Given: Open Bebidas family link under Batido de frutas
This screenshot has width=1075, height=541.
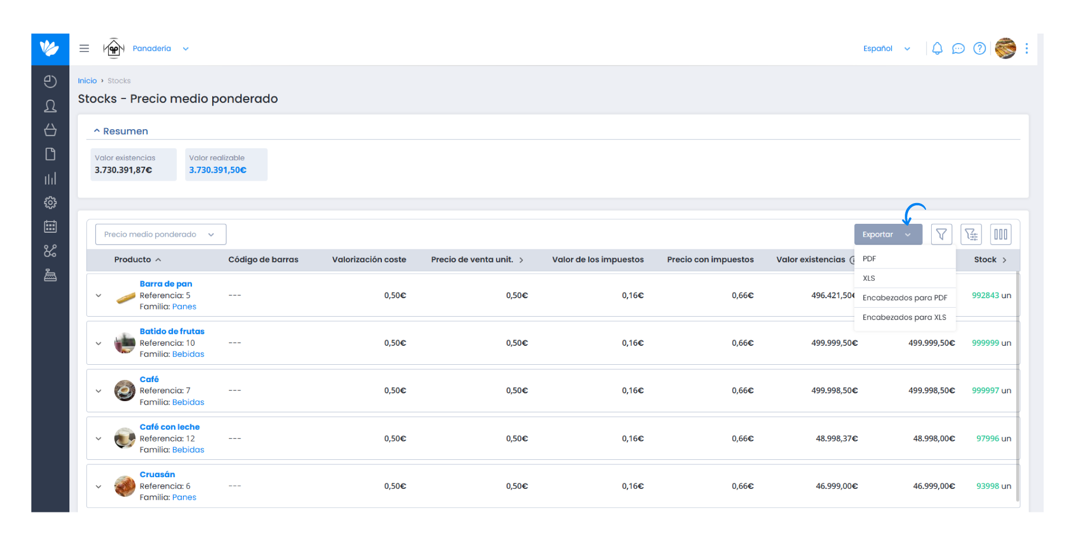Looking at the screenshot, I should pyautogui.click(x=188, y=354).
